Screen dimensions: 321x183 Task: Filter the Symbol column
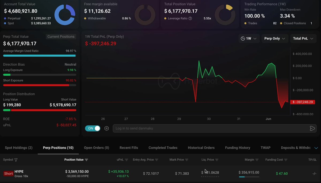coord(16,160)
